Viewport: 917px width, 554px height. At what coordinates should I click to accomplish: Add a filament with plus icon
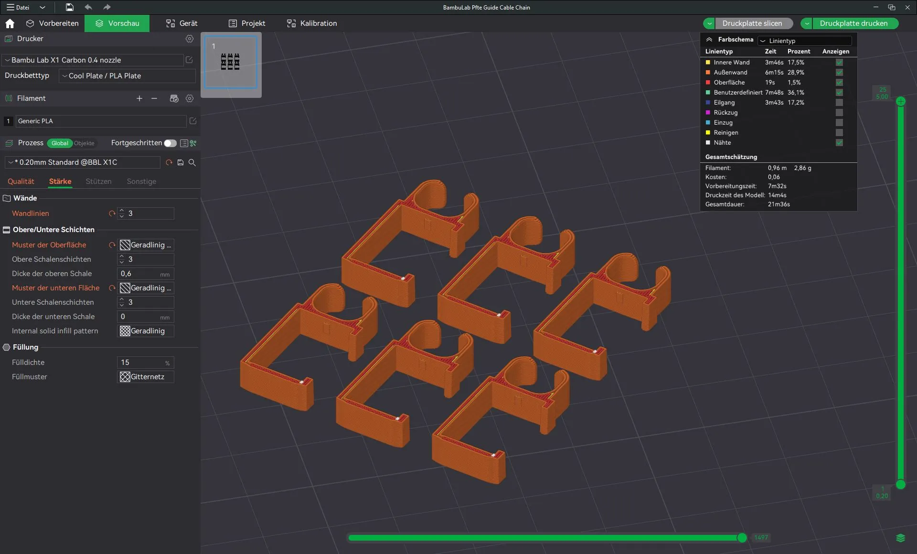(x=139, y=98)
